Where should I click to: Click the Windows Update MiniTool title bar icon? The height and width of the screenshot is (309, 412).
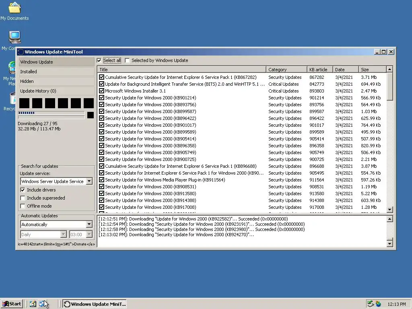coord(21,52)
